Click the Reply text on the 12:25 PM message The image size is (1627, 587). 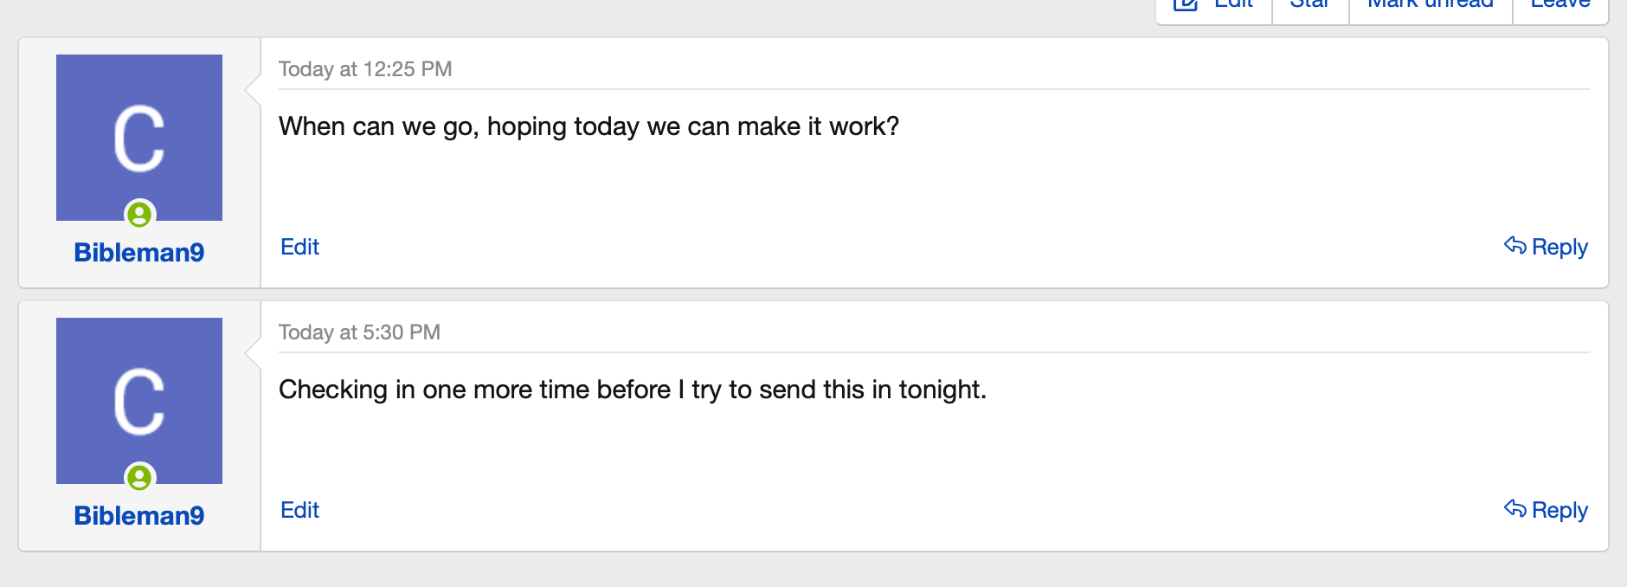coord(1559,248)
